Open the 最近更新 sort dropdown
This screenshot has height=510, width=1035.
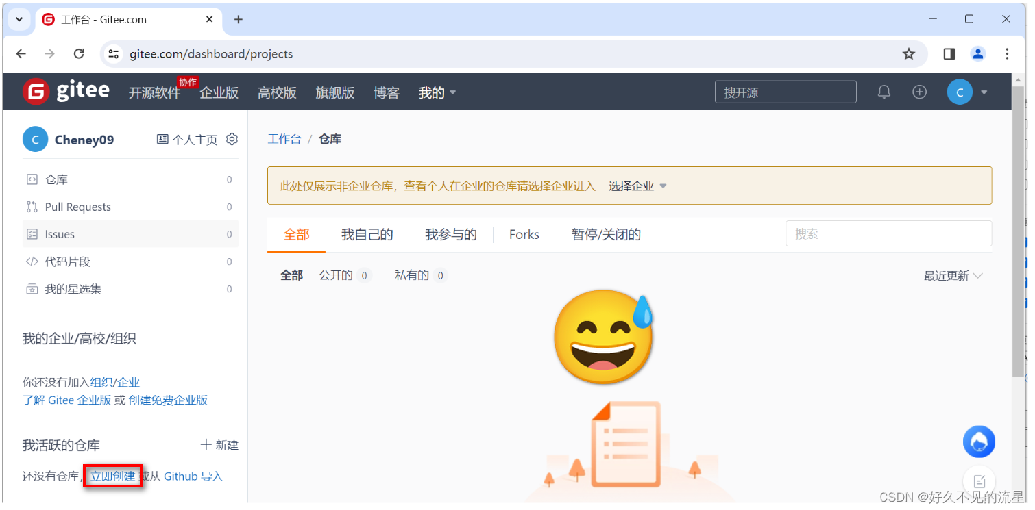point(953,276)
